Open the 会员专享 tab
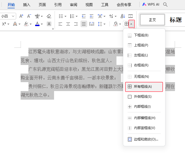Image resolution: width=185 pixels, height=156 pixels. pyautogui.click(x=124, y=5)
